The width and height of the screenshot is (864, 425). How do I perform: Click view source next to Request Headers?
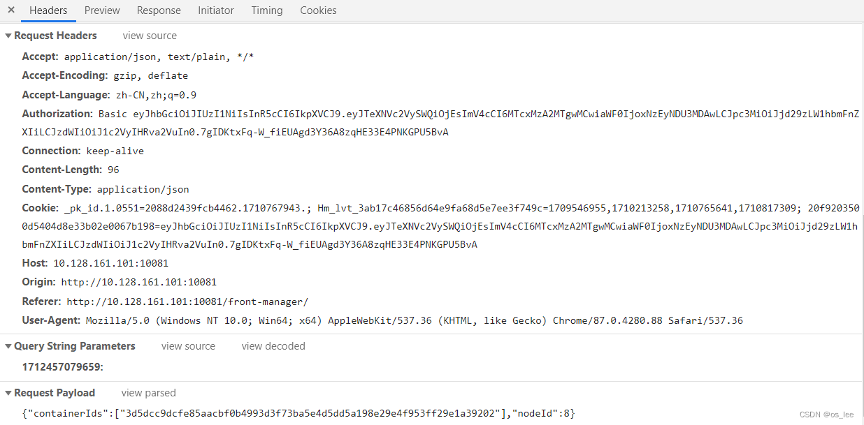pyautogui.click(x=149, y=35)
